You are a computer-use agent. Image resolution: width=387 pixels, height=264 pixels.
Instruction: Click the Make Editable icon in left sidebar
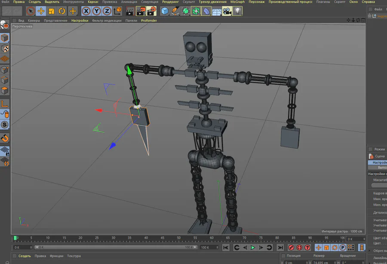5,25
